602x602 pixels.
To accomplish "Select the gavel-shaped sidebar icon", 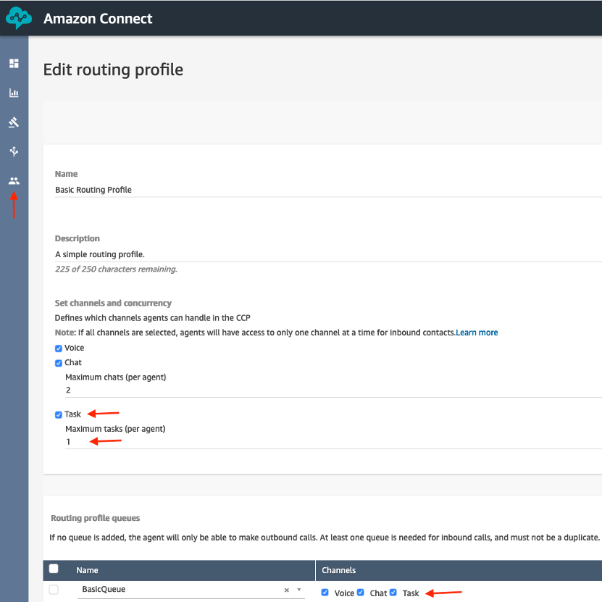I will click(14, 122).
